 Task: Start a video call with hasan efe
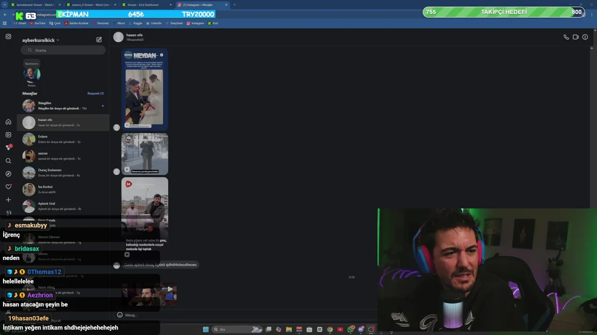576,37
